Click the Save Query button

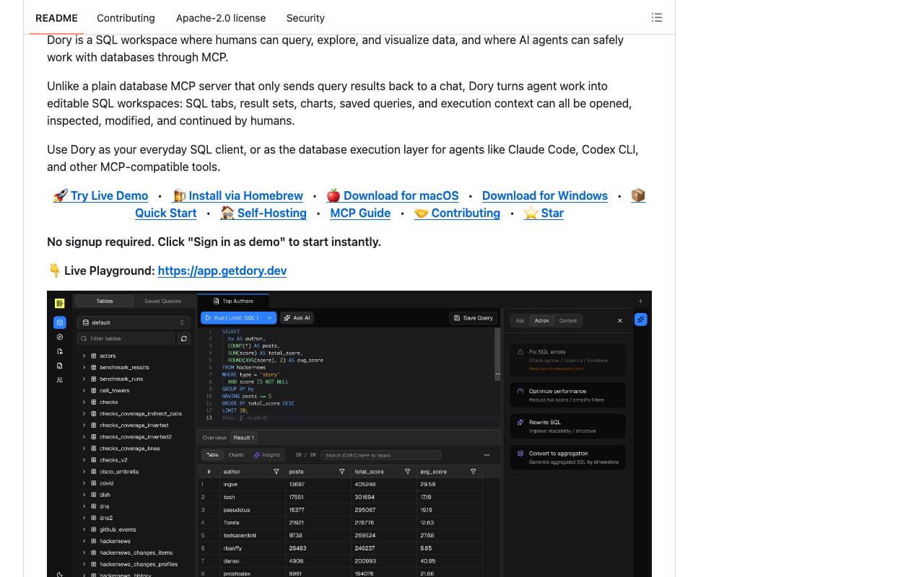474,318
